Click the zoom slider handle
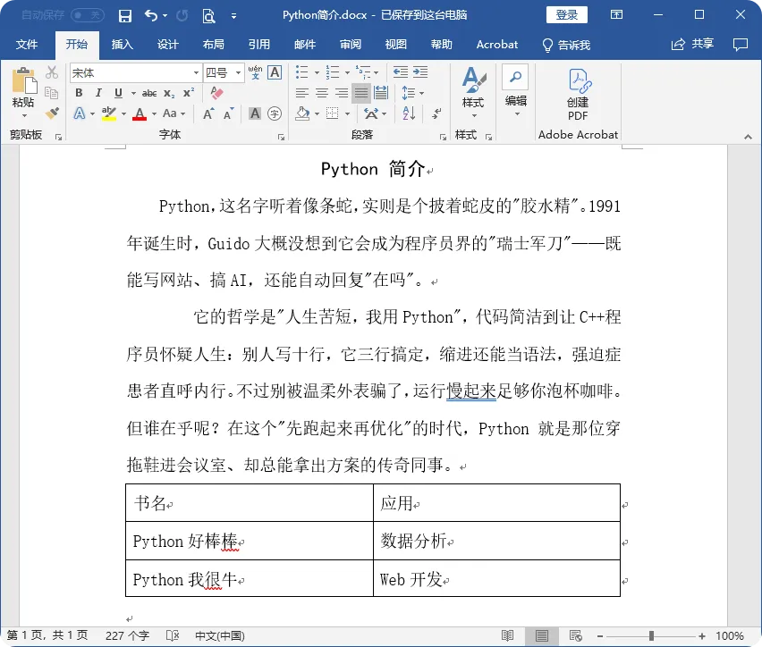This screenshot has height=647, width=762. point(651,635)
